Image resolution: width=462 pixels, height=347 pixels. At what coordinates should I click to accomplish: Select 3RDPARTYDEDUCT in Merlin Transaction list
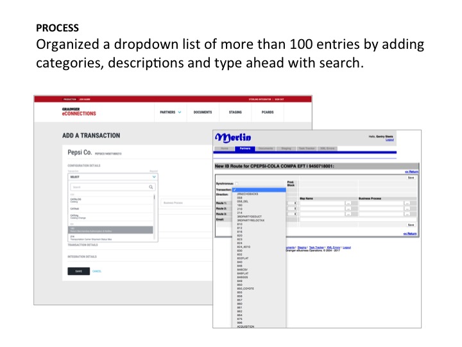(x=249, y=217)
